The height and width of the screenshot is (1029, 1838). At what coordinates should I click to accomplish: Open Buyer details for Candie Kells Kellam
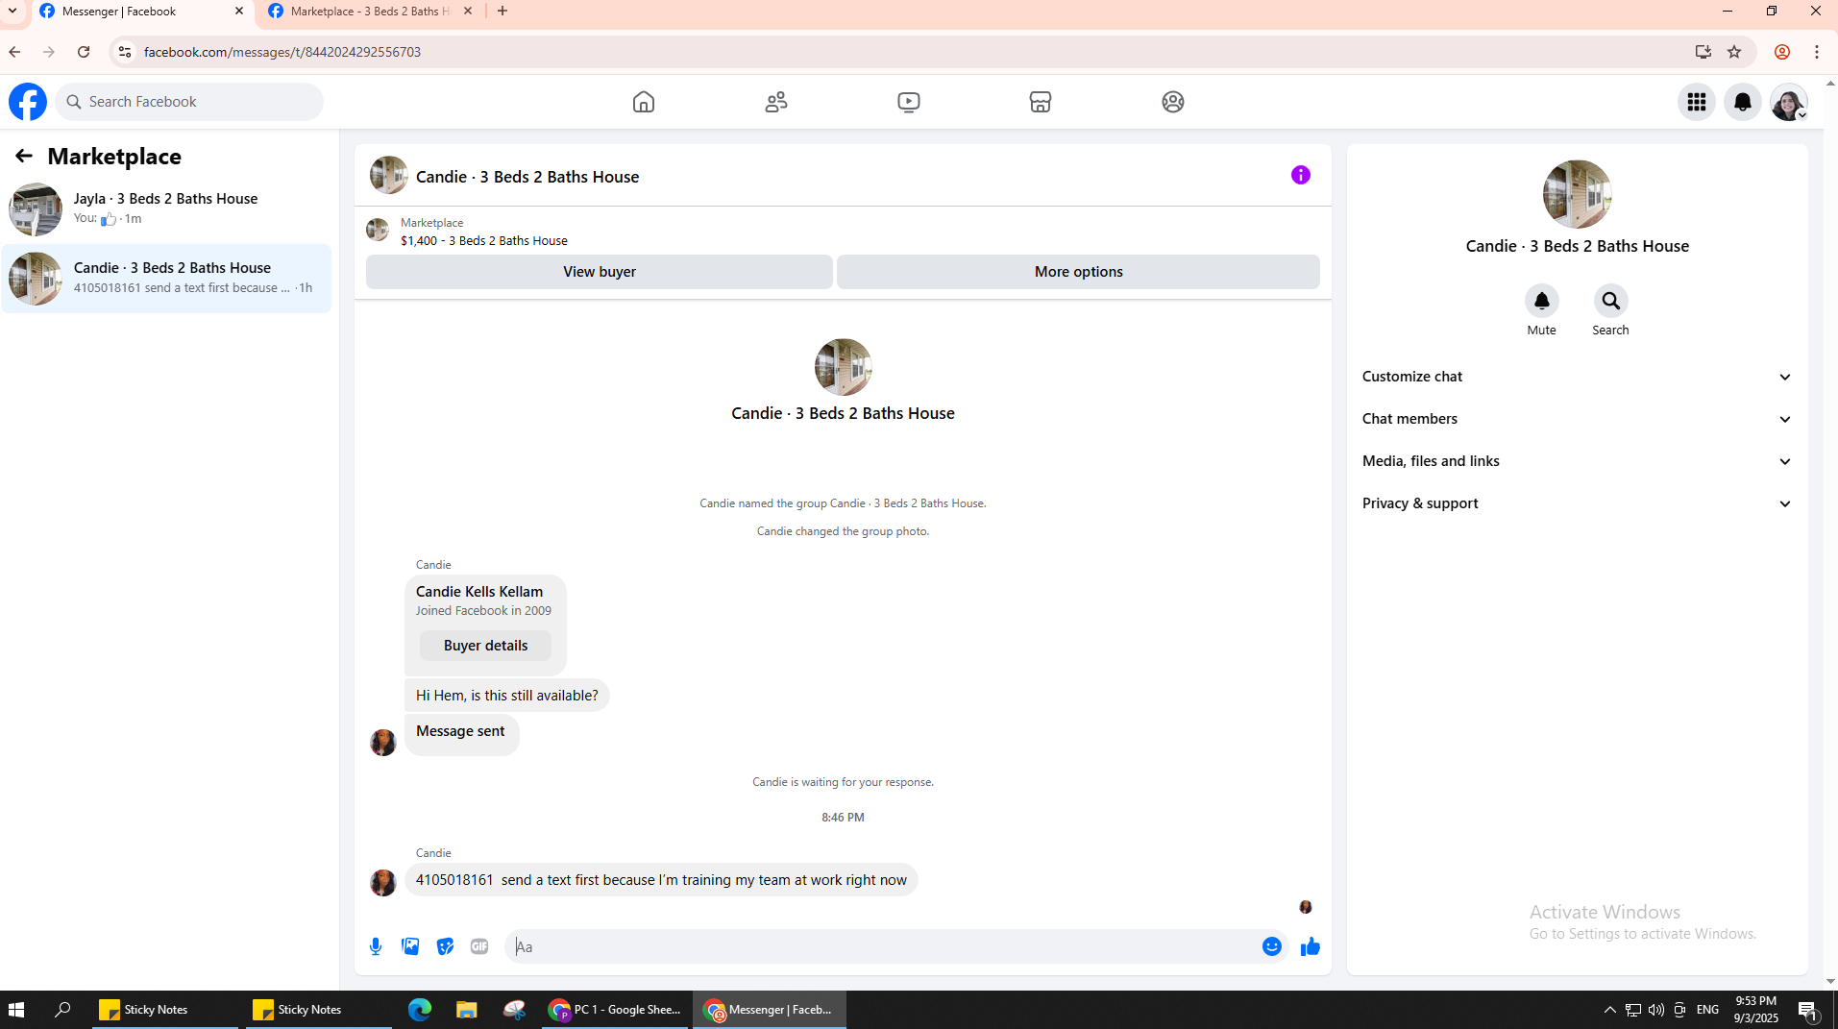click(485, 646)
